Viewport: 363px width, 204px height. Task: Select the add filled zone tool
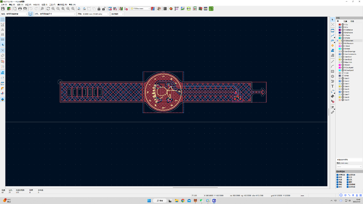point(333,50)
